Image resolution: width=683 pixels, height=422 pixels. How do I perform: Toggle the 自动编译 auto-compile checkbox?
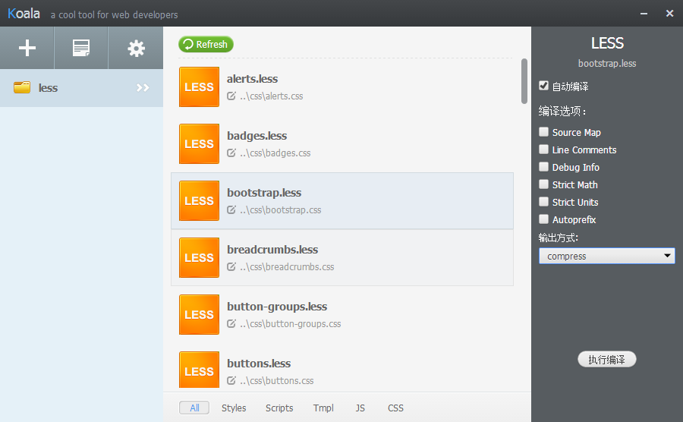[543, 85]
